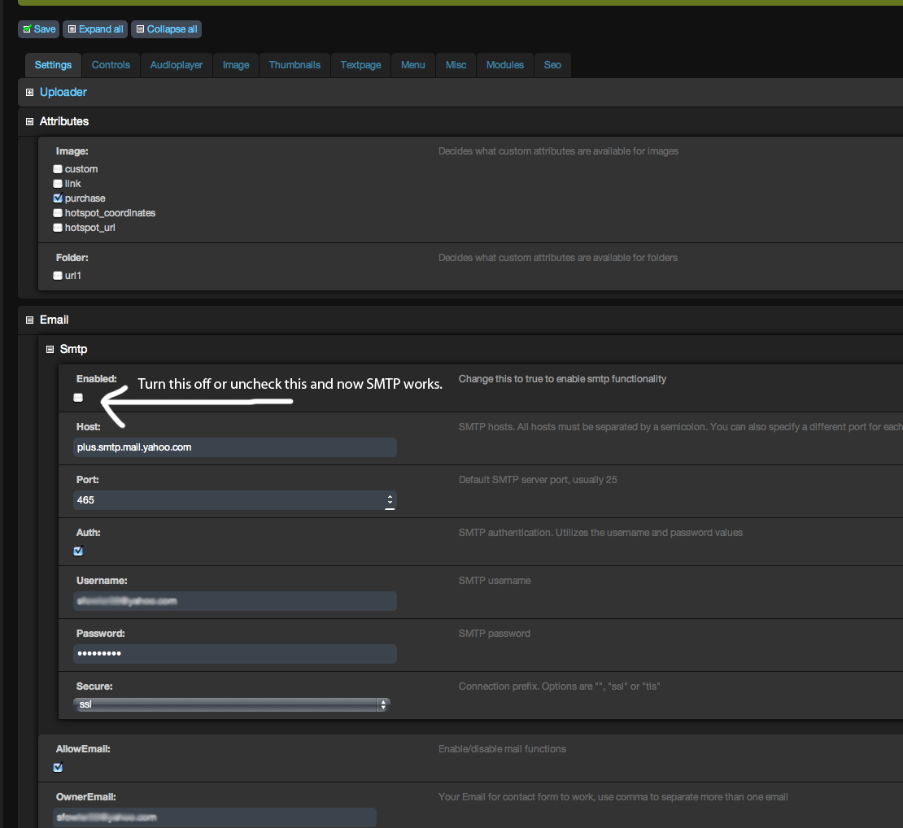Open the Secure ssl dropdown
Screen dimensions: 903x828
point(232,704)
